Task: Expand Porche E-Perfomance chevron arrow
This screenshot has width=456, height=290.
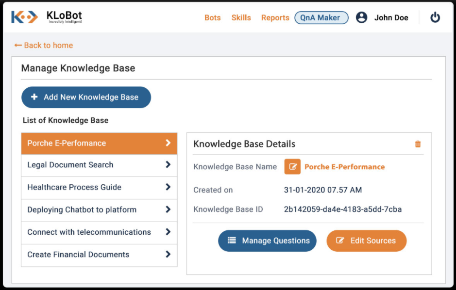Action: 168,143
